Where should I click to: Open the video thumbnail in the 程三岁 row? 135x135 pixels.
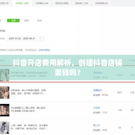tap(4, 128)
